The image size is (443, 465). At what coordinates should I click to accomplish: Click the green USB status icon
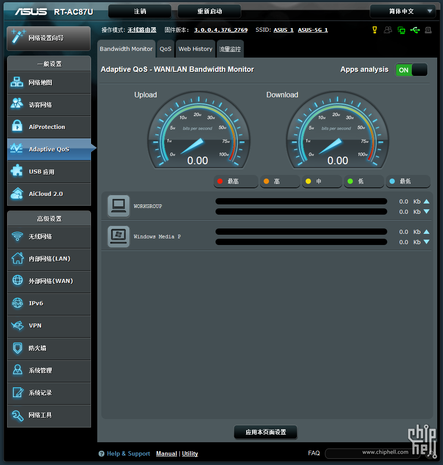pos(415,30)
